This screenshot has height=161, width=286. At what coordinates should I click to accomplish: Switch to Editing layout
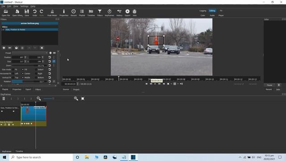point(212,11)
